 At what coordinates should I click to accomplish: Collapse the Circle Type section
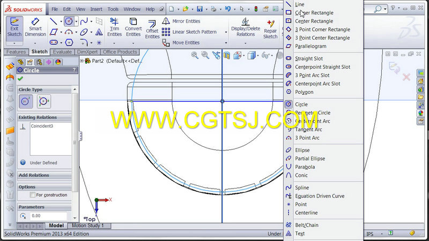(x=75, y=89)
